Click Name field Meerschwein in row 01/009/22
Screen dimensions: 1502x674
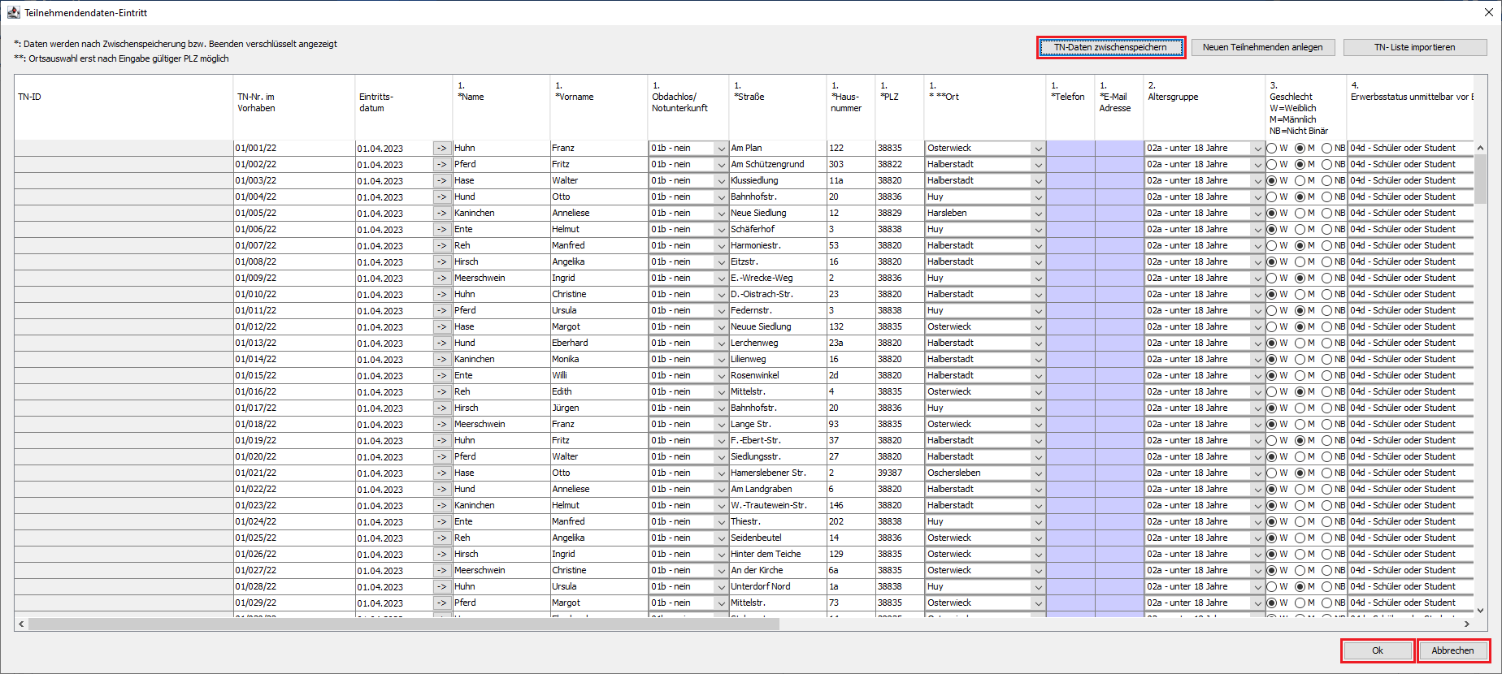pyautogui.click(x=501, y=278)
